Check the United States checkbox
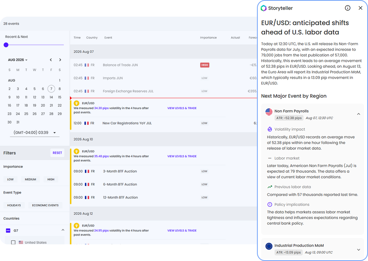Viewport: 368px width, 261px height. pyautogui.click(x=13, y=242)
